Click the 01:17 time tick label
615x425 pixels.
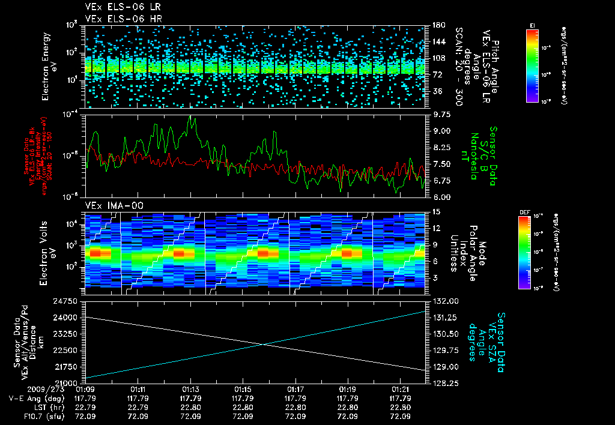coord(295,390)
